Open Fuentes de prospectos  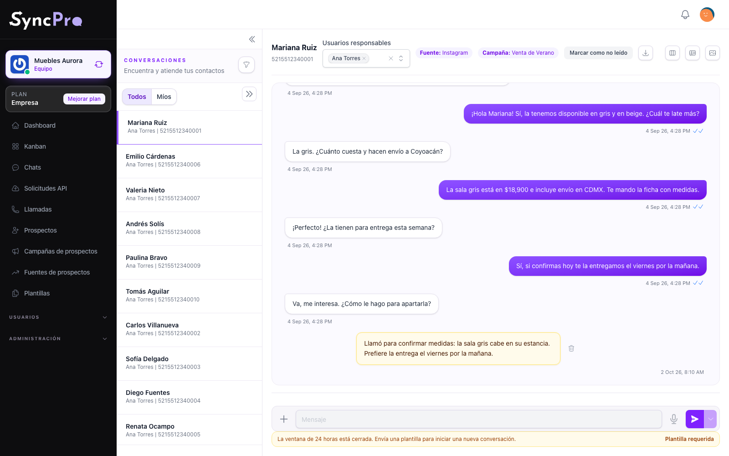pos(58,272)
